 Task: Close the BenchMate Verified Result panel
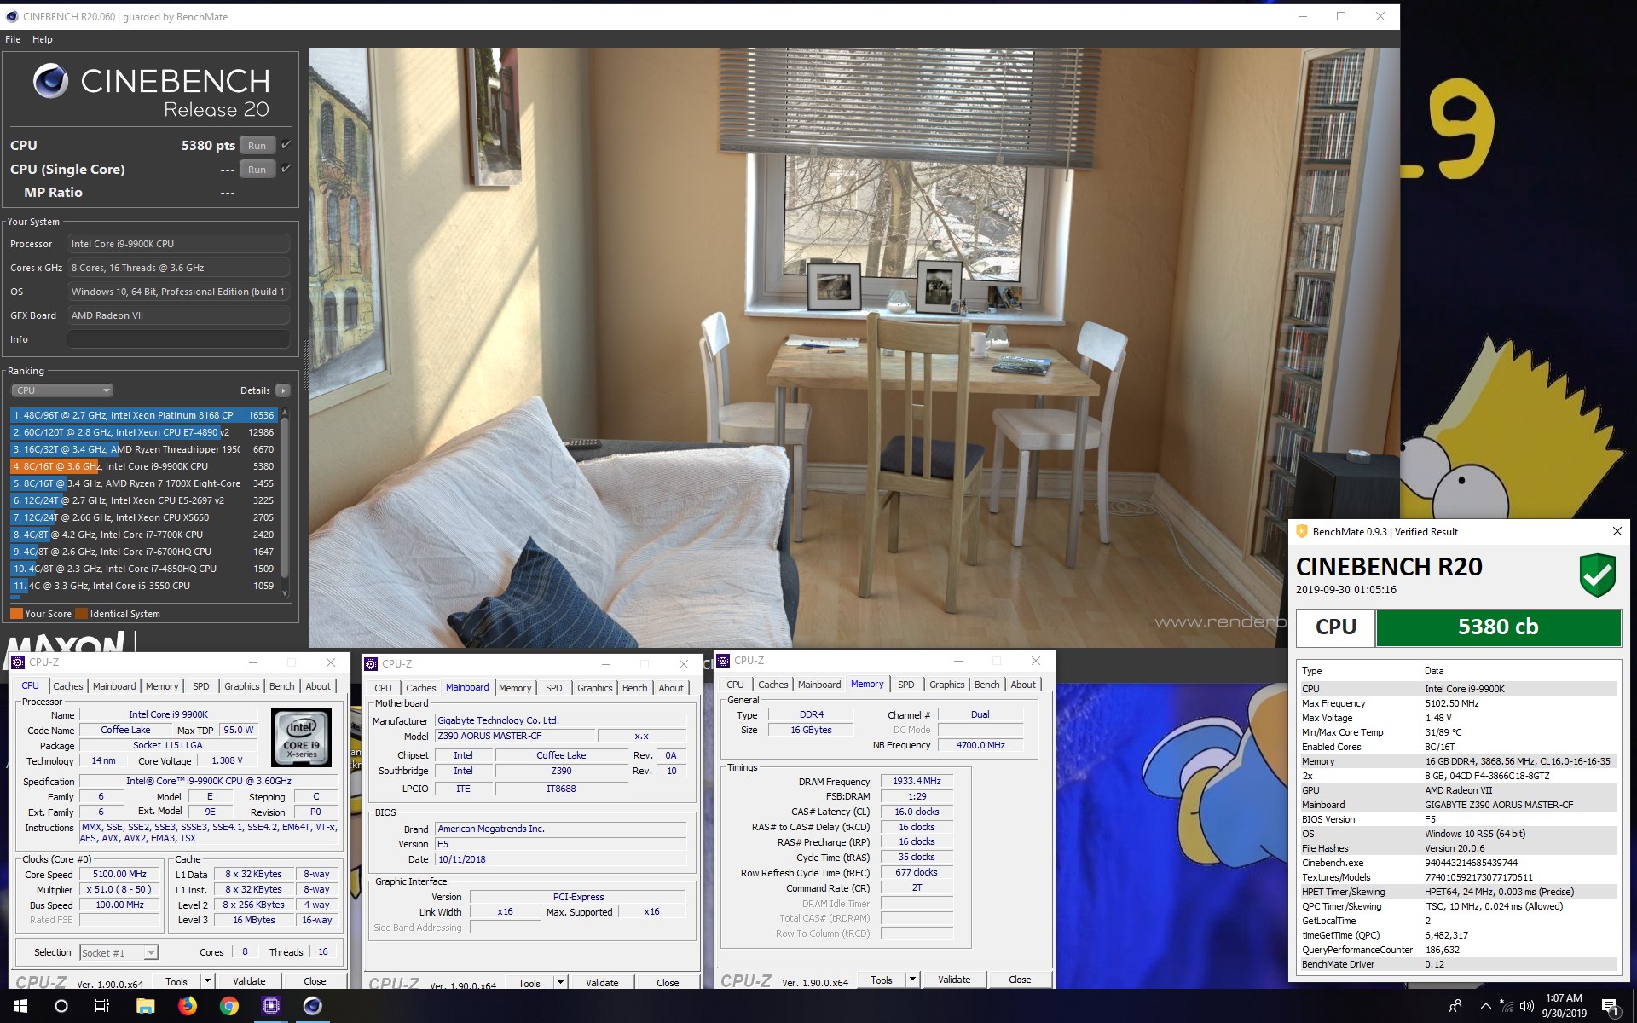tap(1617, 531)
